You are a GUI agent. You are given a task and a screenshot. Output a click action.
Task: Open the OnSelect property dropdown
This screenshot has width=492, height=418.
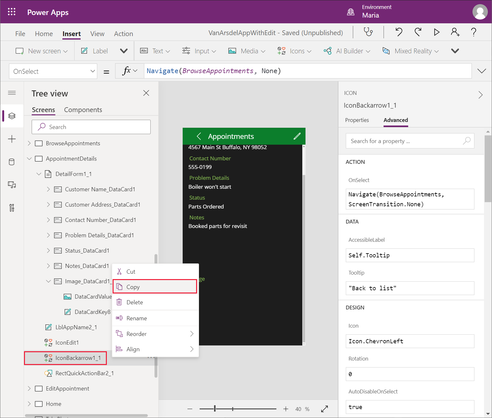53,71
